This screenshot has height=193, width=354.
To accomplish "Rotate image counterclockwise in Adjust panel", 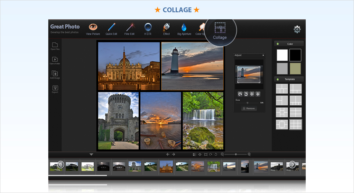I will 246,94.
